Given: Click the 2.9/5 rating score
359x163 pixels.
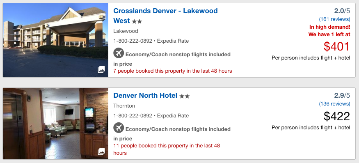Looking at the screenshot, I should 342,95.
